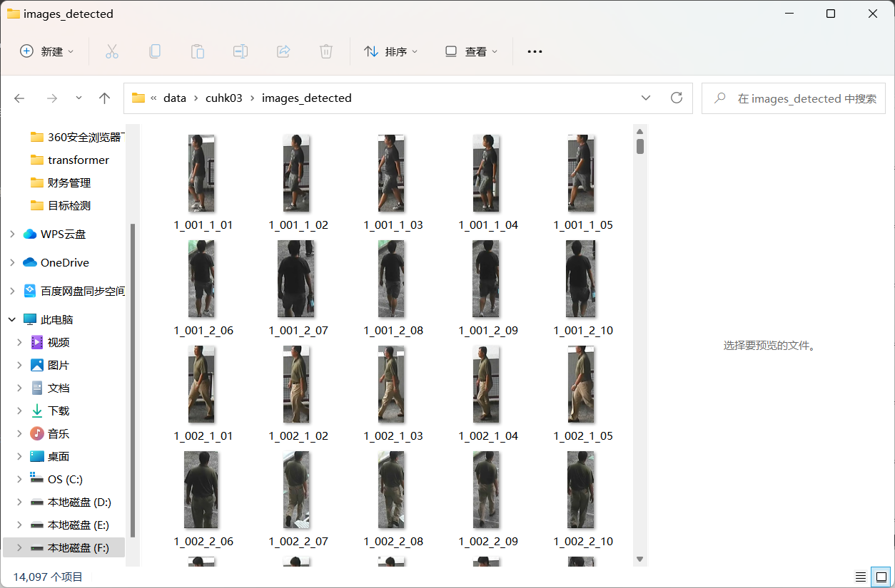Select thumbnail 1_002_1_05

[x=581, y=384]
